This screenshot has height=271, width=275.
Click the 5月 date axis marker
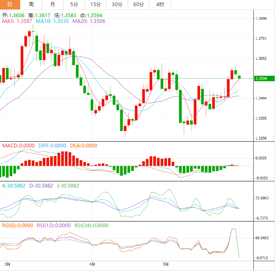pos(165,264)
